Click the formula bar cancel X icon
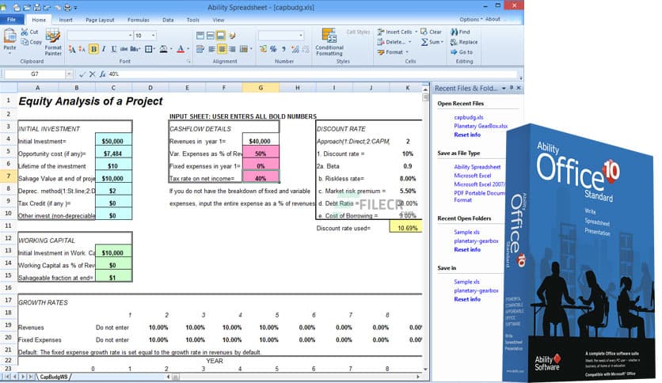The image size is (662, 383). point(92,74)
